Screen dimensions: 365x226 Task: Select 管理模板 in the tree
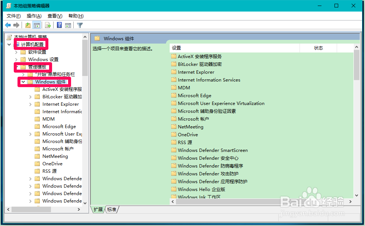coord(37,67)
